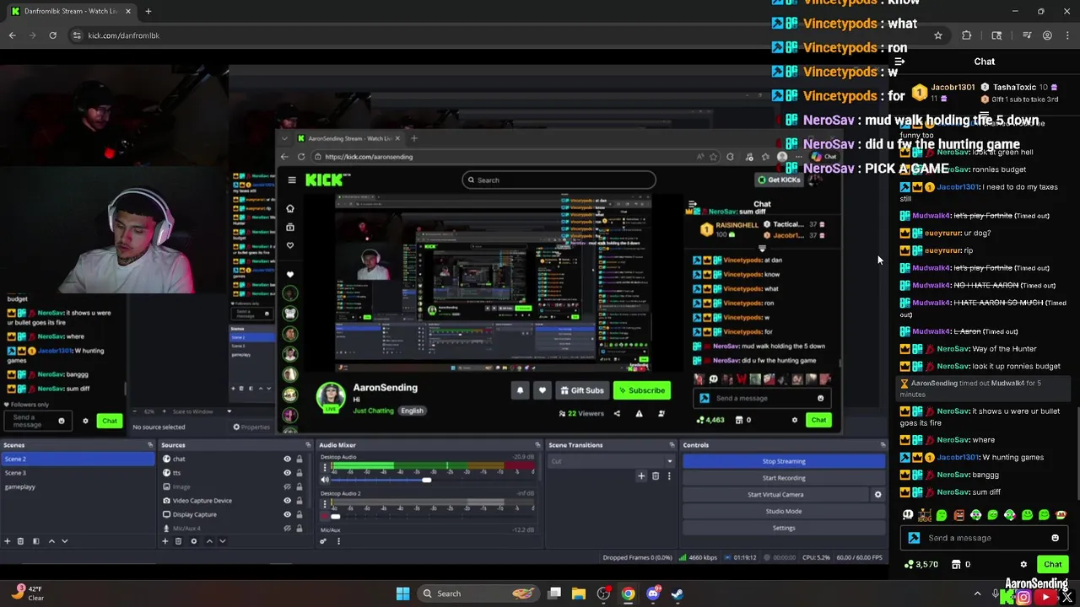
Task: Follow AaronSending with heart button
Action: point(543,390)
